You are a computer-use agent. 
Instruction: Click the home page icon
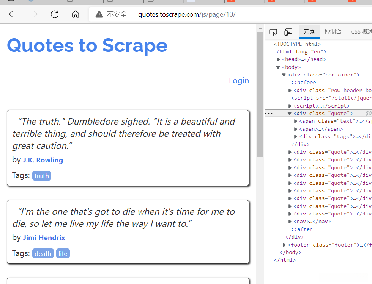pos(76,14)
